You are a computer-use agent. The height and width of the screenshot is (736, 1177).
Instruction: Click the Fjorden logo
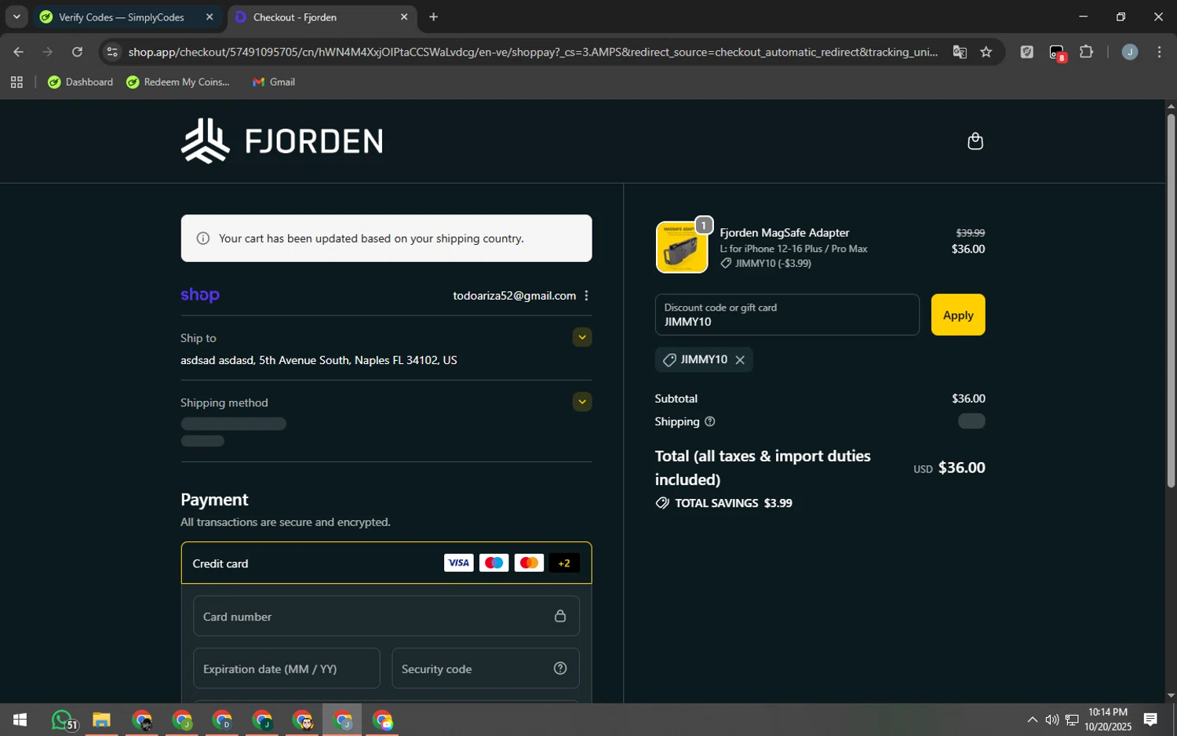pyautogui.click(x=282, y=141)
